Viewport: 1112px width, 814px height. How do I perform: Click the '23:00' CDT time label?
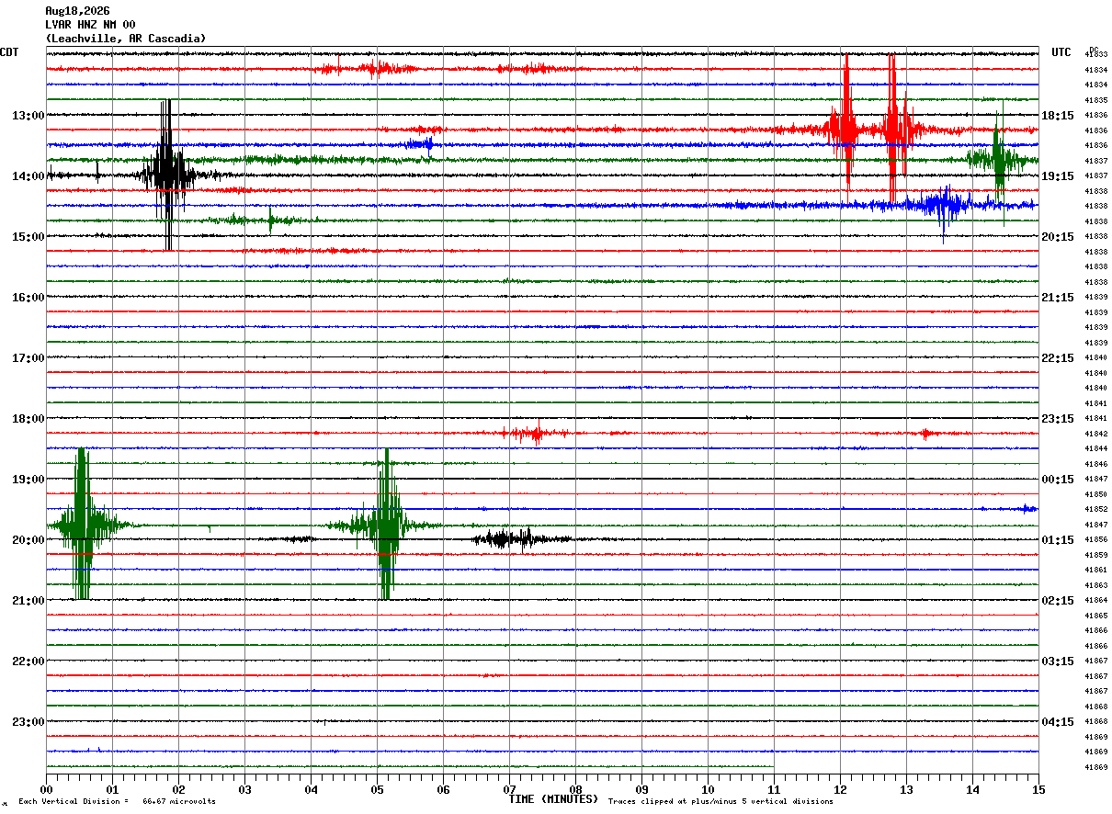point(28,722)
